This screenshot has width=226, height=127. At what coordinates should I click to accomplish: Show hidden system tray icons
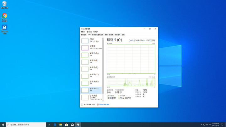pyautogui.click(x=202, y=124)
